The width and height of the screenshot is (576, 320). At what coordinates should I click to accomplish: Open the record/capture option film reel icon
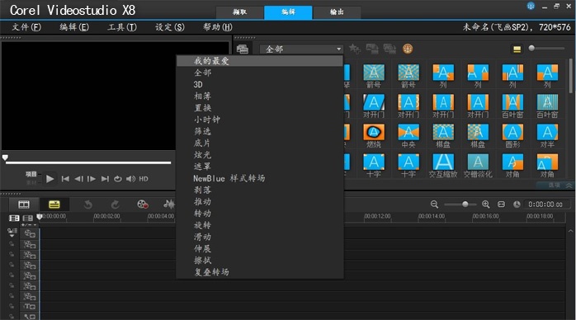tap(143, 205)
